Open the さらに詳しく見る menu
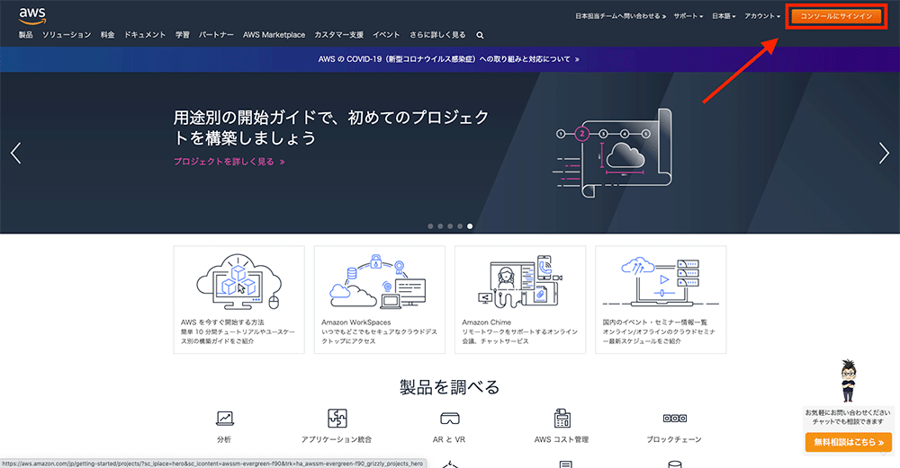Viewport: 900px width, 468px height. [x=437, y=35]
